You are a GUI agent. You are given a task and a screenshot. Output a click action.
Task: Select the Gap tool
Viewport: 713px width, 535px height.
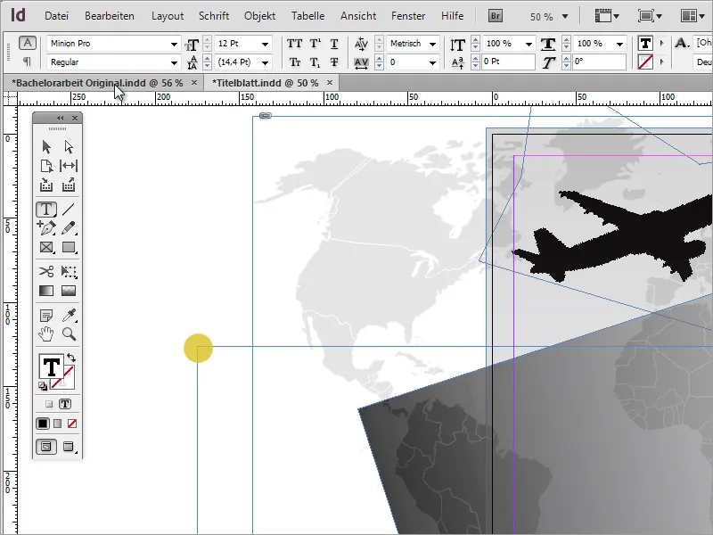[69, 166]
